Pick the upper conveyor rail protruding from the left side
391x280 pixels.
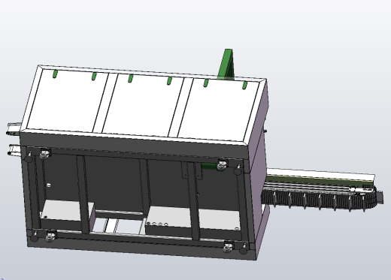[x=14, y=129]
